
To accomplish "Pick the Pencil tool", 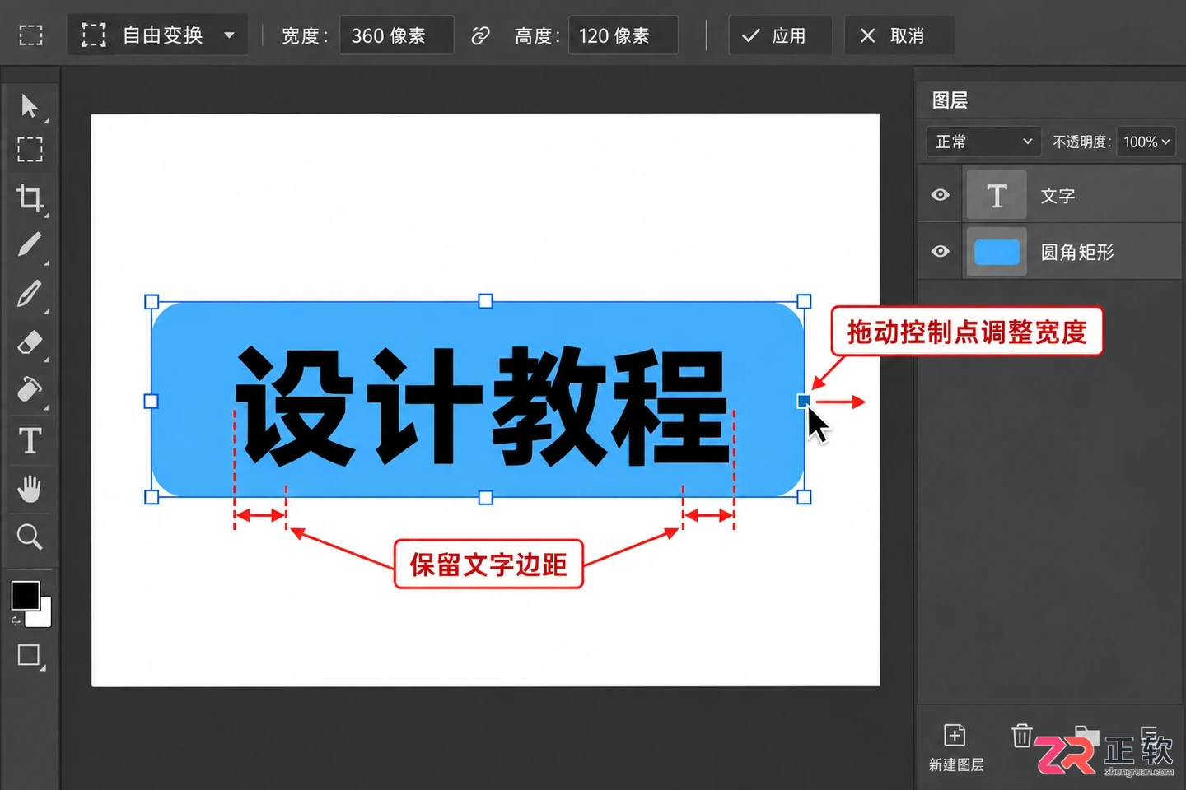I will 30,294.
